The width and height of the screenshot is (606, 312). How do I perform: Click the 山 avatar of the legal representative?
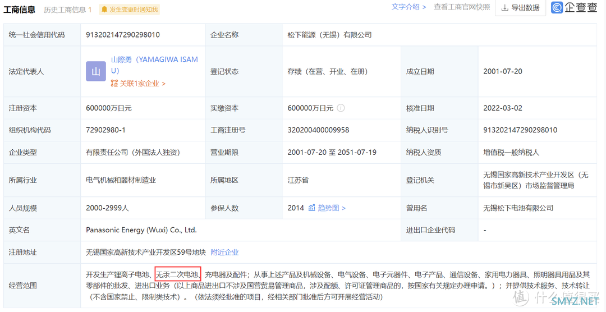pyautogui.click(x=96, y=71)
